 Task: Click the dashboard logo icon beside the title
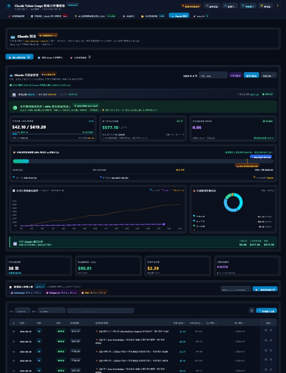click(9, 6)
